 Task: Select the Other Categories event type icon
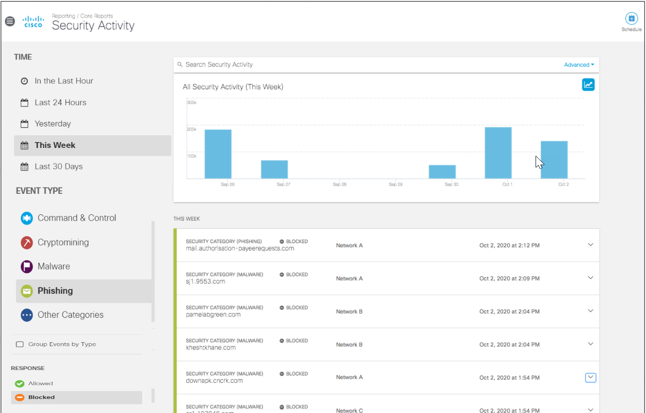pos(26,315)
